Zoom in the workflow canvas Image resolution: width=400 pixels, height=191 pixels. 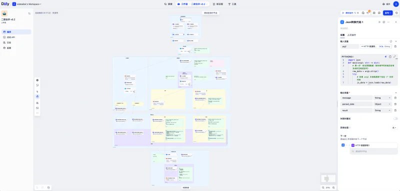click(333, 187)
